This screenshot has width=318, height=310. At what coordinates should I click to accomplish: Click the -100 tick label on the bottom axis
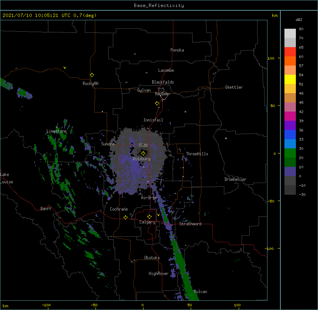click(46, 305)
